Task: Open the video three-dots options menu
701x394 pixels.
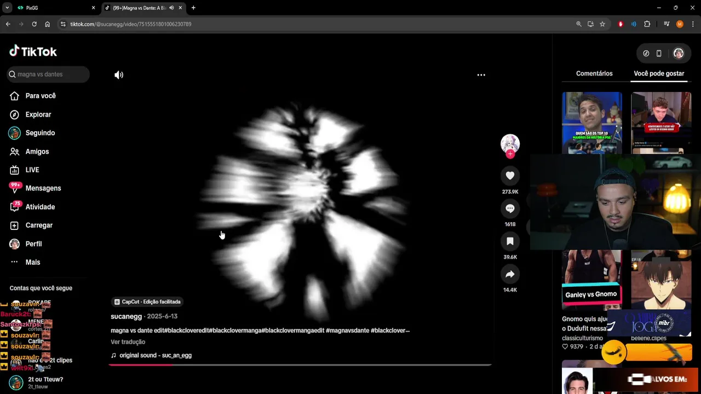Action: 481,75
